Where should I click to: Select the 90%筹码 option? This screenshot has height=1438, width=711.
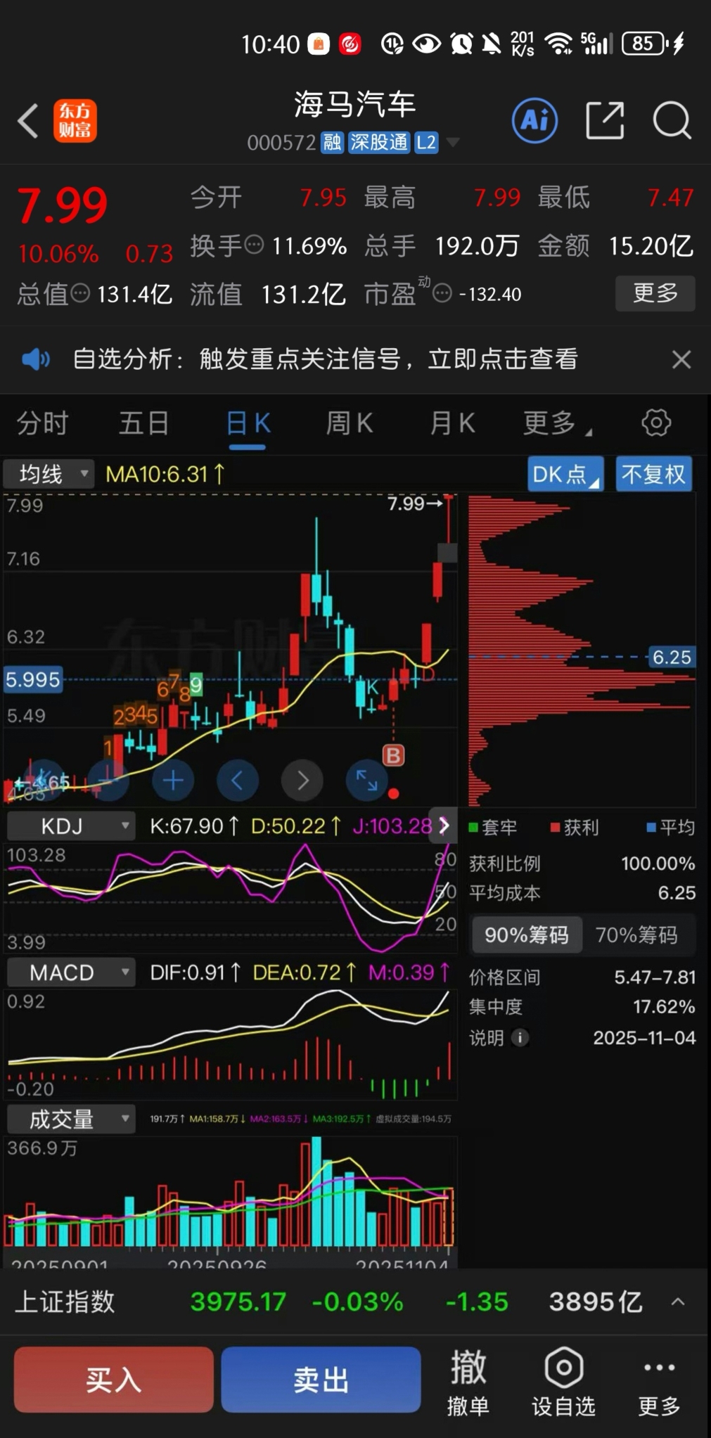[527, 935]
